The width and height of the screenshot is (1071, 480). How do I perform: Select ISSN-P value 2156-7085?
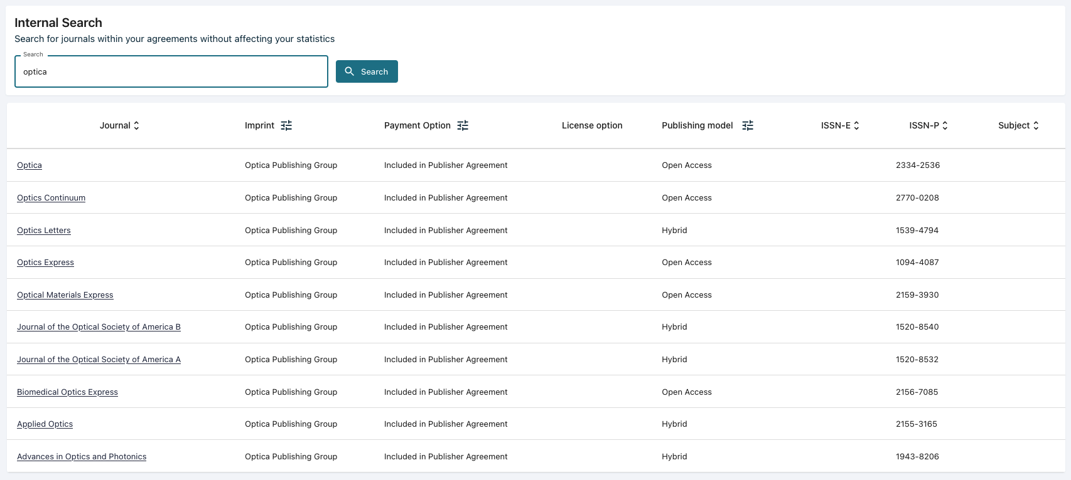[x=917, y=392]
